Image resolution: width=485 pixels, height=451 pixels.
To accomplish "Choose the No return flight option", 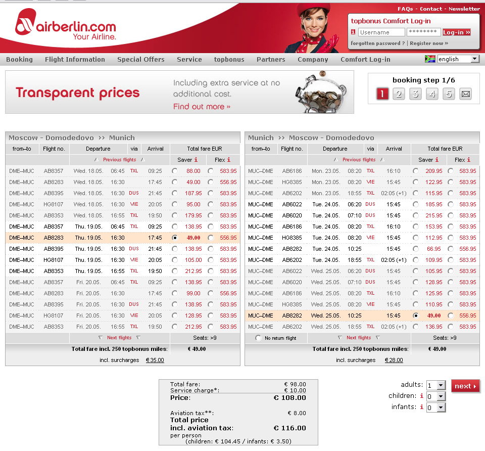I will coord(258,338).
